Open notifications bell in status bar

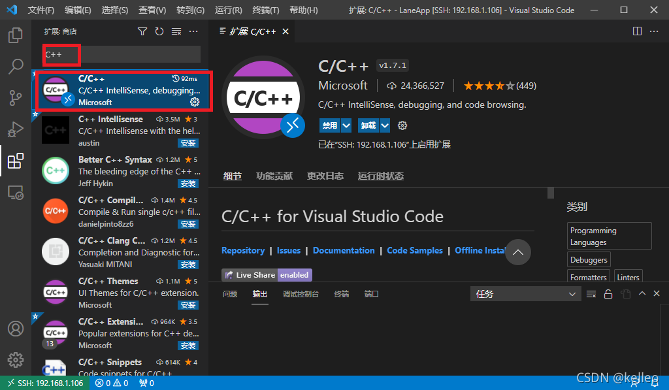655,383
